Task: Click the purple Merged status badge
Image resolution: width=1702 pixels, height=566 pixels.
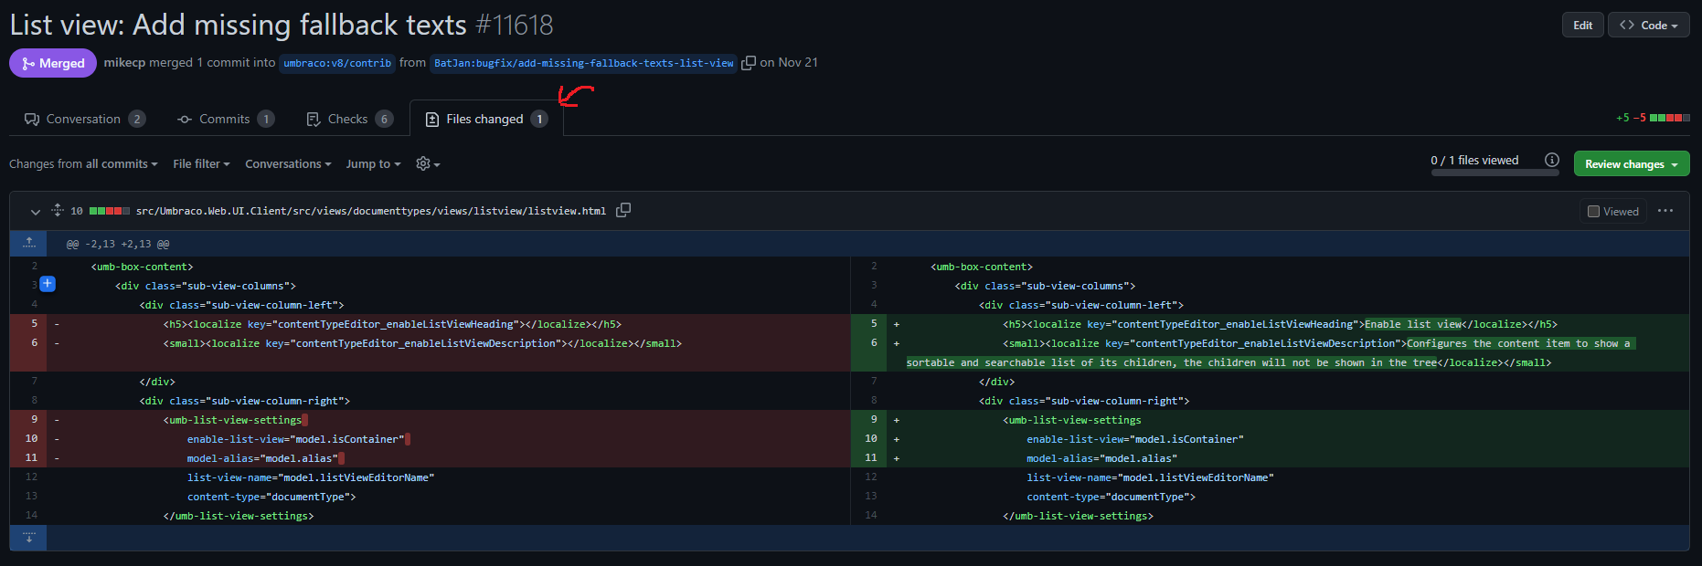Action: (x=53, y=63)
